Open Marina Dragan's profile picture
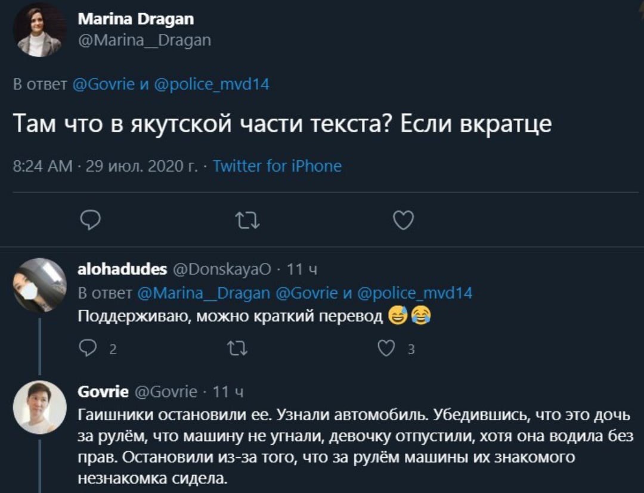Image resolution: width=644 pixels, height=493 pixels. coord(39,30)
